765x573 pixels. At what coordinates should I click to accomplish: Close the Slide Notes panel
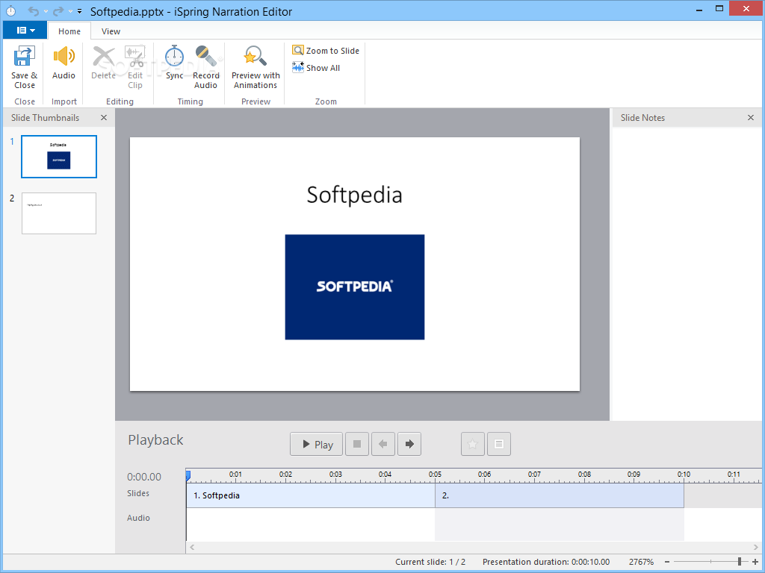(x=751, y=117)
